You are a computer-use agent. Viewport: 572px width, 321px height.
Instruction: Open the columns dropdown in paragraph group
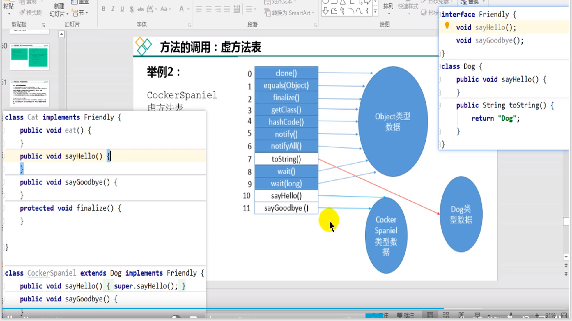tap(251, 9)
